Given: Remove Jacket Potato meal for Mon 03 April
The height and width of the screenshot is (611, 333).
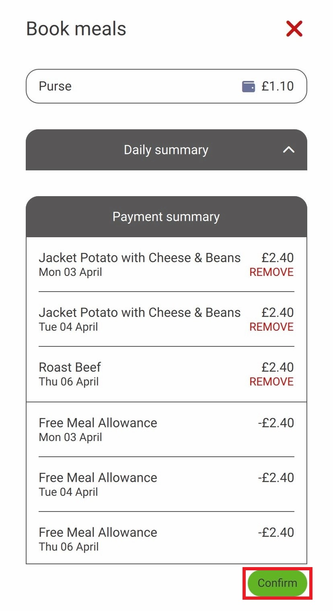Looking at the screenshot, I should coord(271,272).
